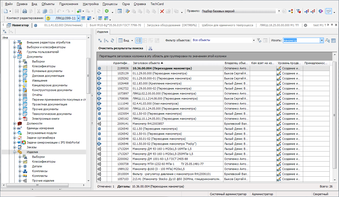Click the search icon beside the Искать field
This screenshot has width=339, height=197.
click(327, 41)
